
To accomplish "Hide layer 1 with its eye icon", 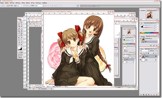I will 141,56.
